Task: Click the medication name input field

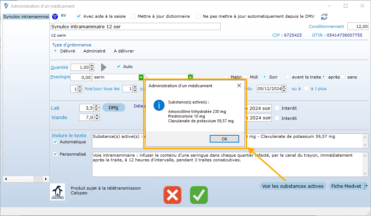Action: tap(136, 26)
